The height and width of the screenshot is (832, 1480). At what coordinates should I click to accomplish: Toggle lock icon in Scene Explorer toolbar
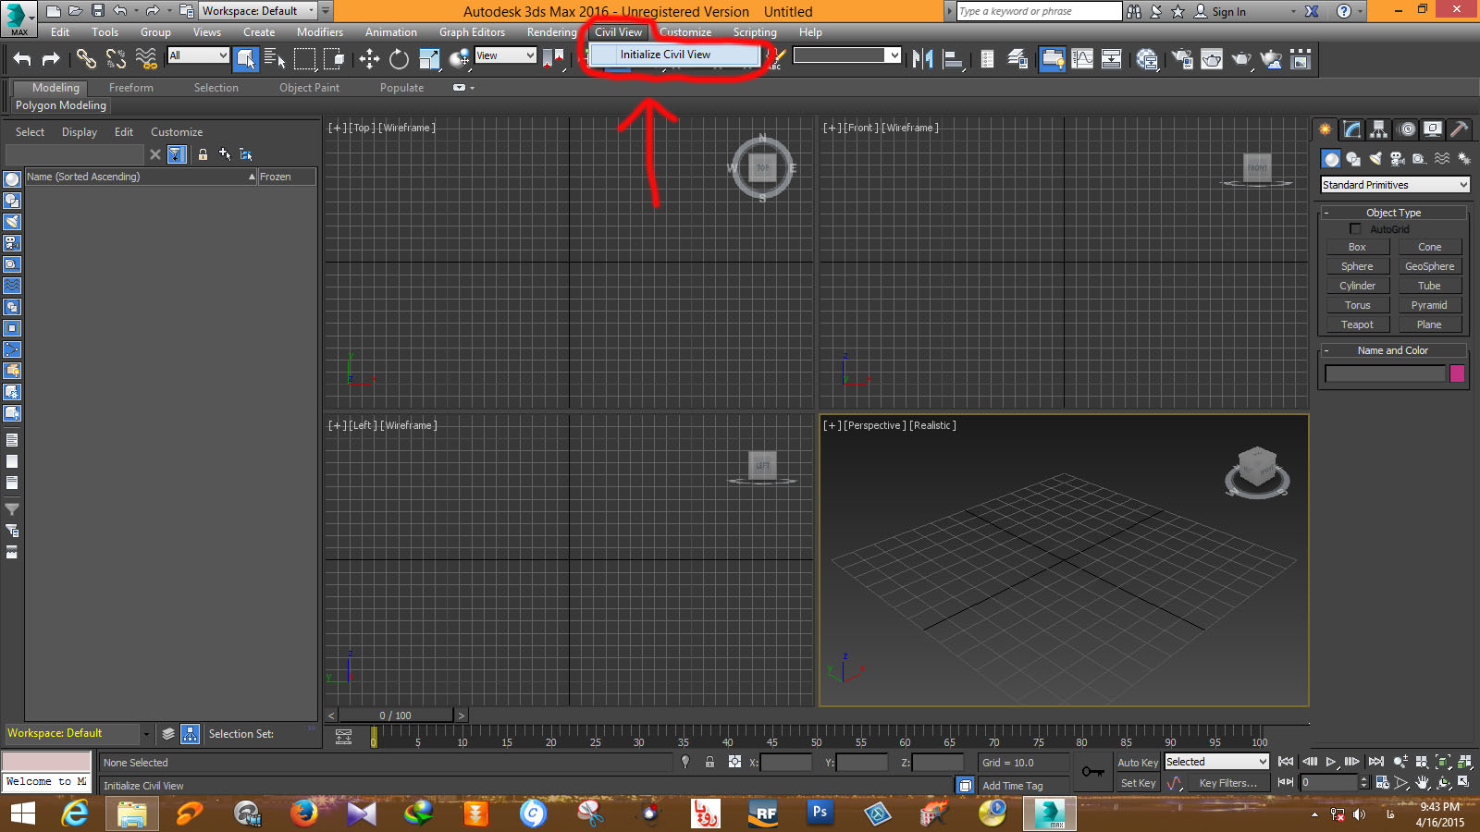[203, 154]
